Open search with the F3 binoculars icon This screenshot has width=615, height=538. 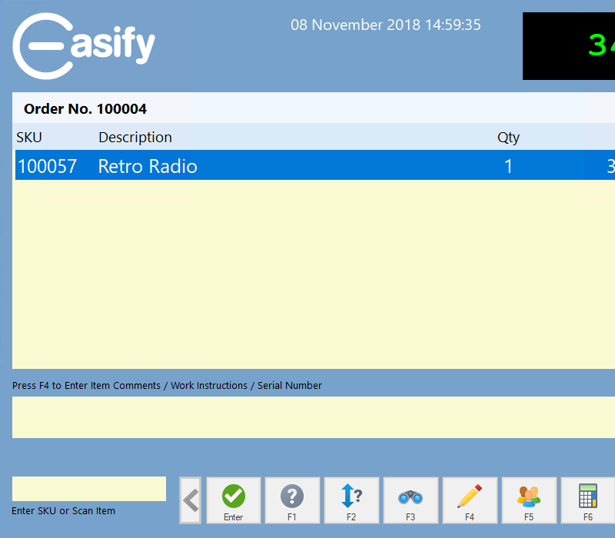[x=411, y=500]
